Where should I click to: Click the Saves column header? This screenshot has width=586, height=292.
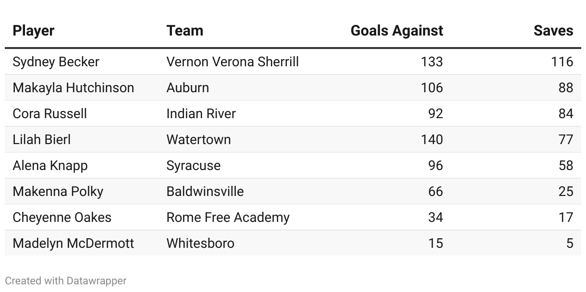[553, 31]
